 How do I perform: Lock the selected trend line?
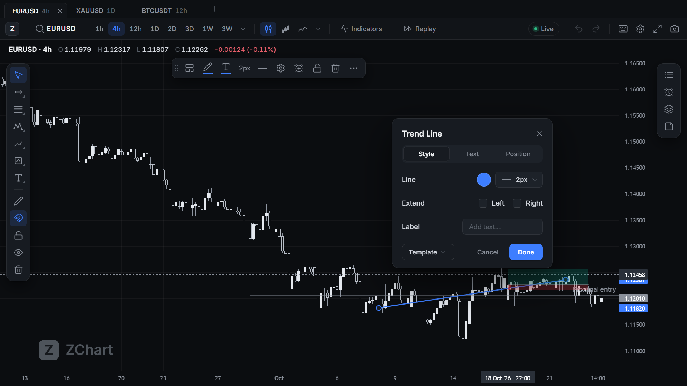317,68
